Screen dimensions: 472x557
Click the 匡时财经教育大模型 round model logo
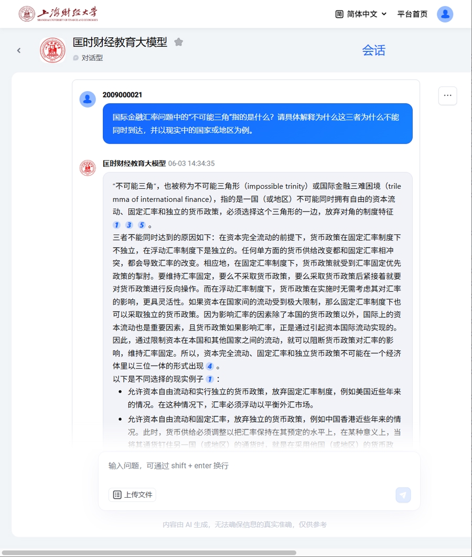[52, 50]
